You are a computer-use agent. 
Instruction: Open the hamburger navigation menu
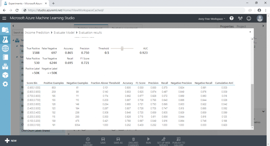(x=4, y=18)
